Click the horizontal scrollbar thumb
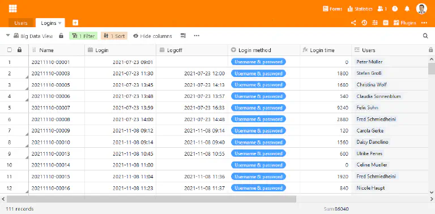This screenshot has width=435, height=214. tap(151, 199)
